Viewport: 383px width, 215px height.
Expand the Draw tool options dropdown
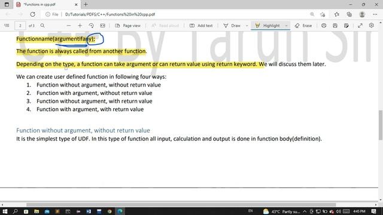coord(247,26)
